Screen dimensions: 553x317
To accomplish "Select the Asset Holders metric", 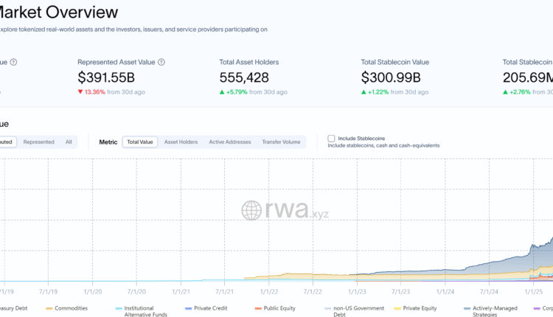I will click(x=181, y=142).
